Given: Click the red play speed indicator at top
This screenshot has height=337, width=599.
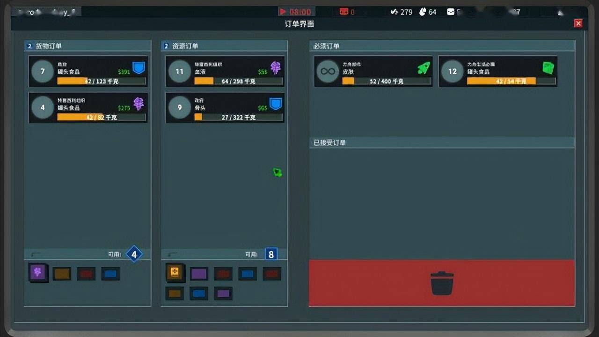Looking at the screenshot, I should tap(296, 12).
